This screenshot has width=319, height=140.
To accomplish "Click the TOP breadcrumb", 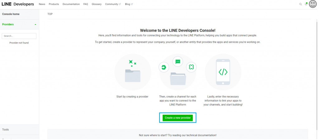I will pyautogui.click(x=50, y=14).
